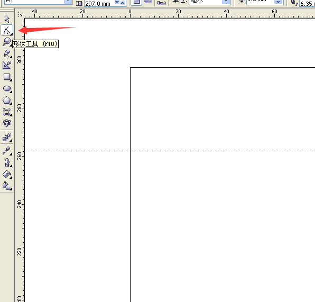Image resolution: width=315 pixels, height=302 pixels.
Task: Select the Eyedropper tool
Action: [7, 151]
